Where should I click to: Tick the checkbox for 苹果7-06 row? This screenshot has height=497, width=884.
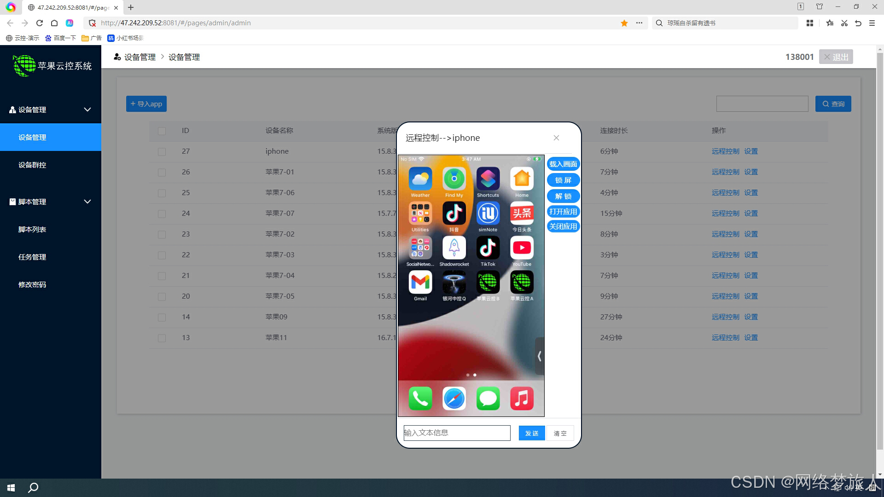162,193
